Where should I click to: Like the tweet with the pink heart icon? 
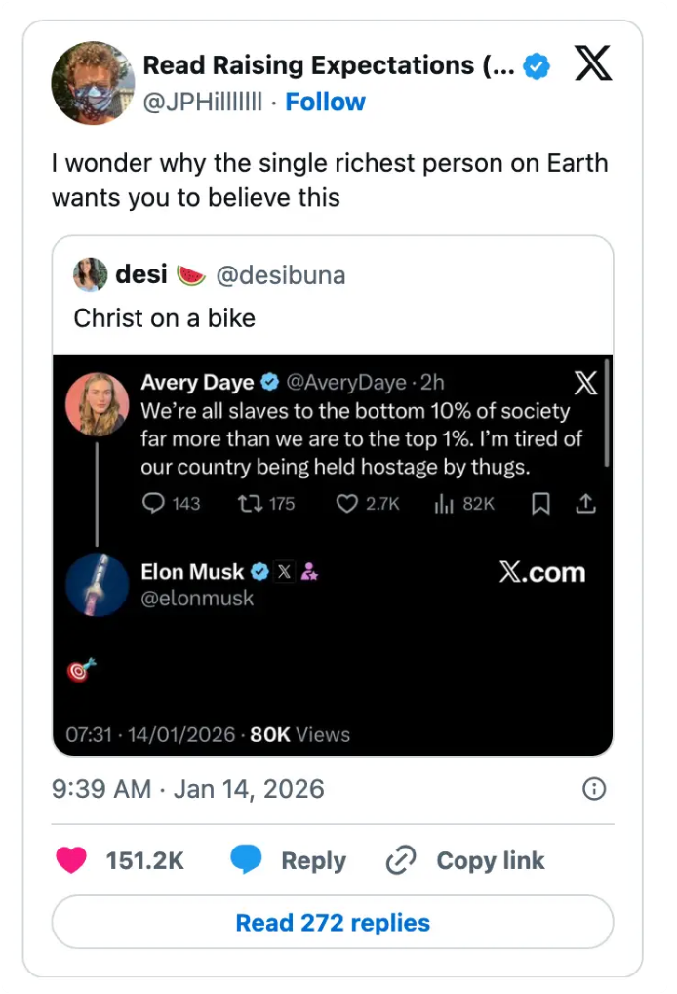70,860
